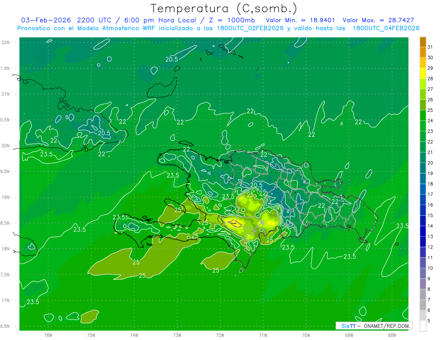The height and width of the screenshot is (340, 440).
Task: Click the '75W' longitude axis label
Action: click(x=91, y=335)
